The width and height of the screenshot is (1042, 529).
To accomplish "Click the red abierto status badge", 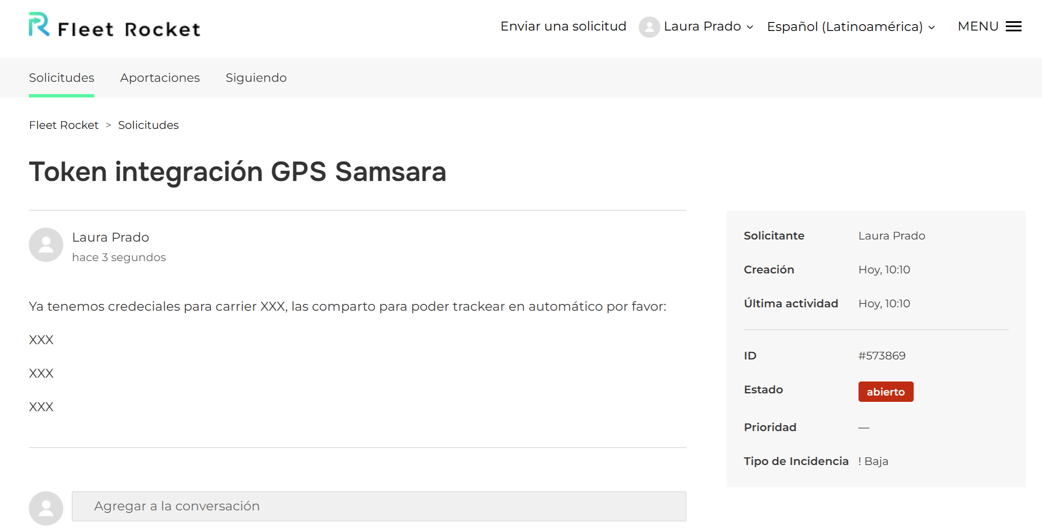I will (x=886, y=392).
